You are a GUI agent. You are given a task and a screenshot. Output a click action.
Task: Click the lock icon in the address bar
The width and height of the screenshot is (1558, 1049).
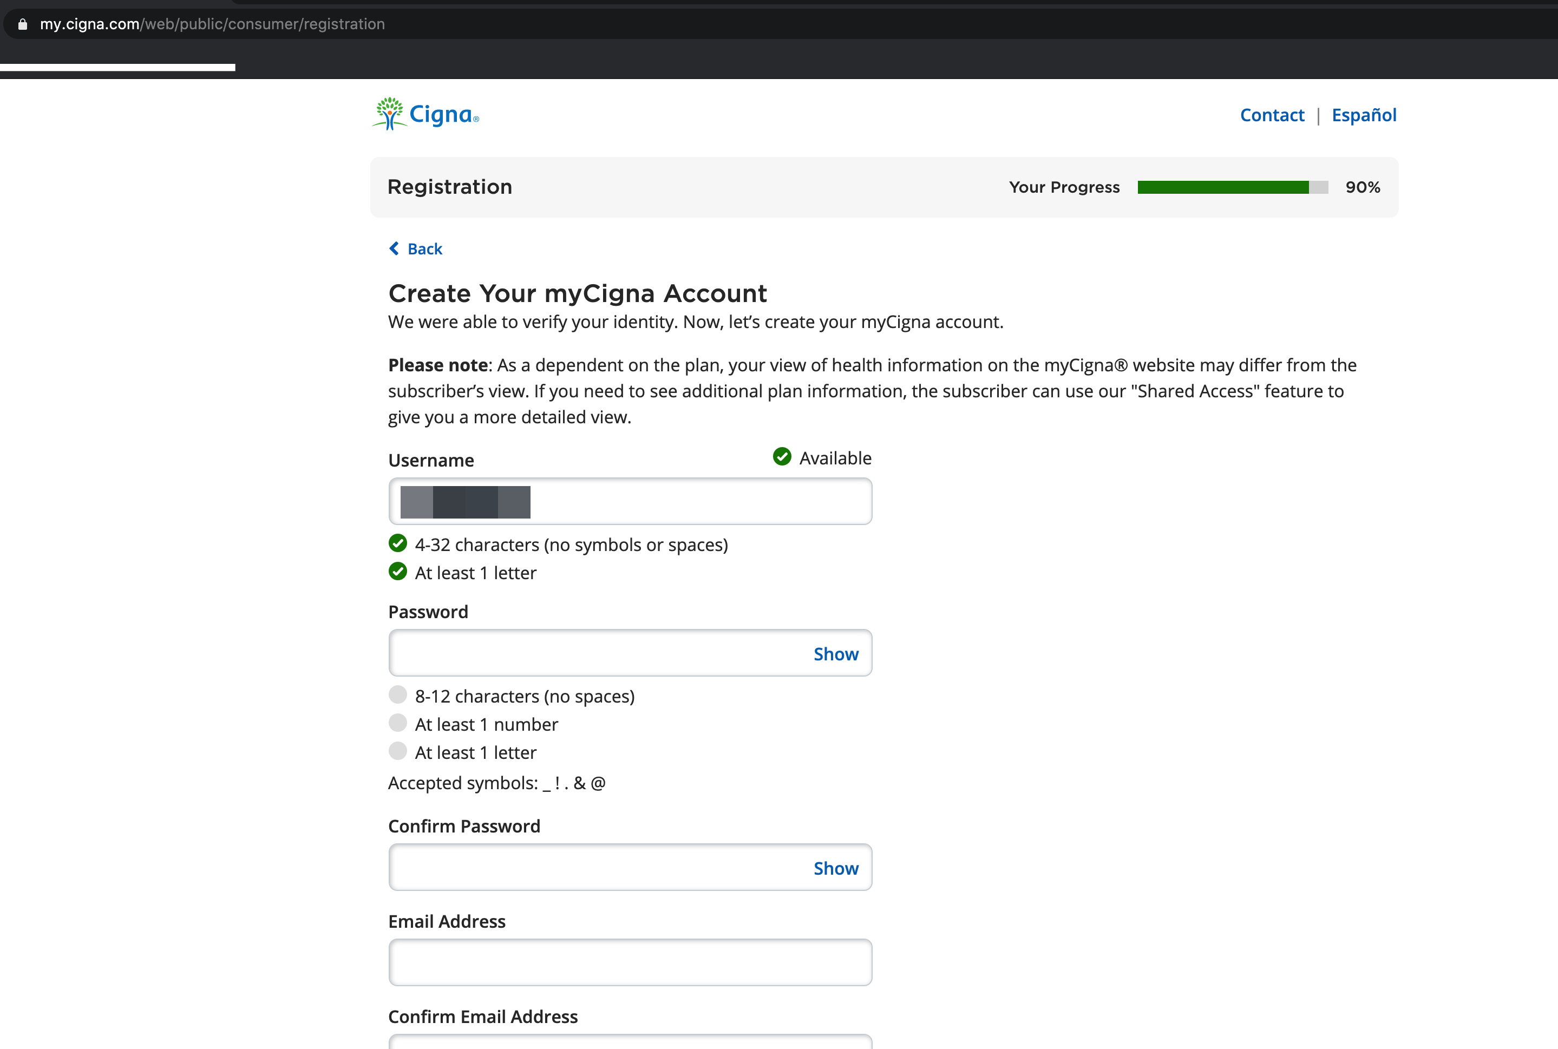click(x=22, y=24)
